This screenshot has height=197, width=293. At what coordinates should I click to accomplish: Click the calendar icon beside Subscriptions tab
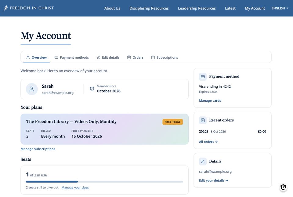pyautogui.click(x=153, y=57)
